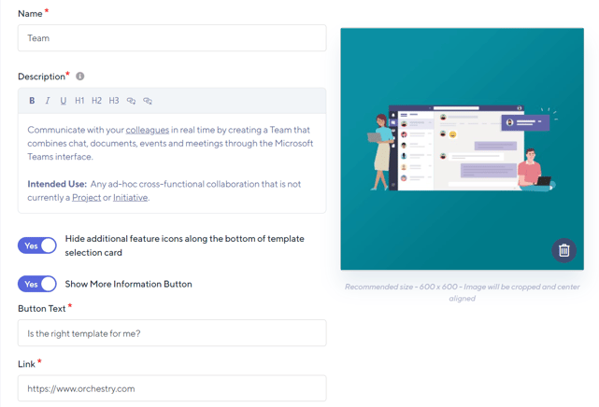
Task: Open the Initiative link in description
Action: 130,198
